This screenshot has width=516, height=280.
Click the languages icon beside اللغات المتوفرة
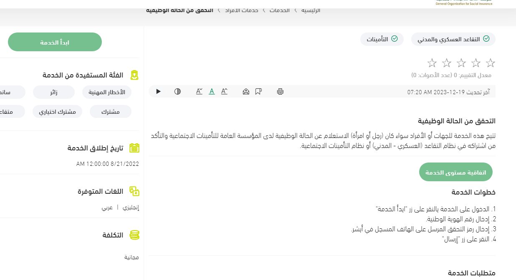click(x=134, y=191)
